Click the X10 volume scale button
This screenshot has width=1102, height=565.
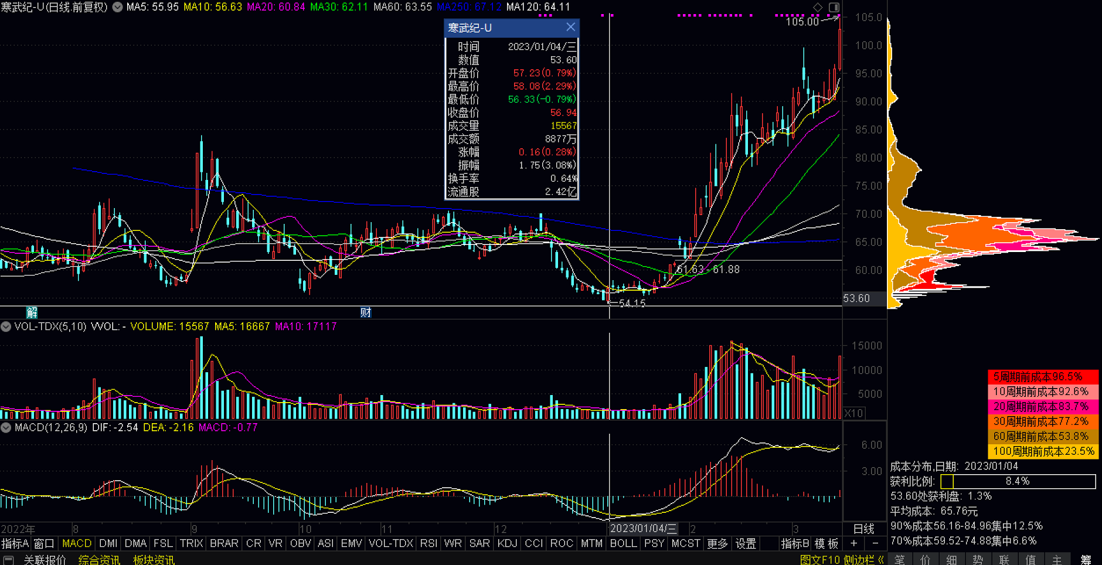(x=853, y=413)
